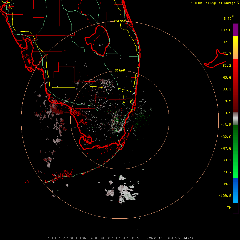Click the VEL legend title
Image resolution: width=240 pixels, height=240 pixels.
(x=234, y=16)
